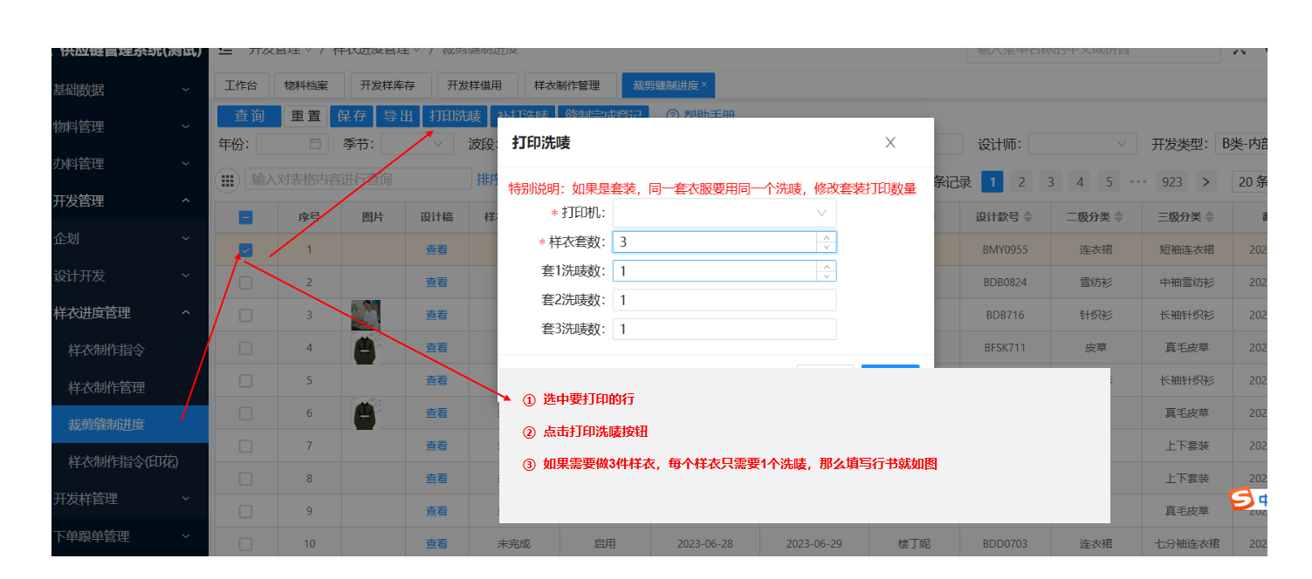1312x579 pixels.
Task: Close the 打印洗唛 dialog with X
Action: click(x=890, y=143)
